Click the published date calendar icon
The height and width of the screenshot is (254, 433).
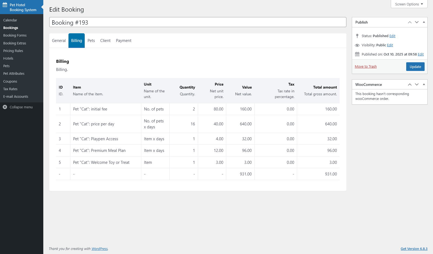[357, 54]
